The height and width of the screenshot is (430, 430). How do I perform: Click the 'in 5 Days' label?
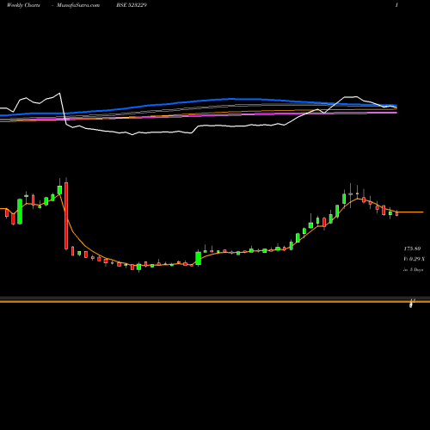pyautogui.click(x=414, y=270)
